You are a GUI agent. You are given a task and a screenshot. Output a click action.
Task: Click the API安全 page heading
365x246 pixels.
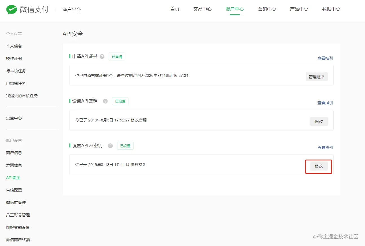point(73,34)
